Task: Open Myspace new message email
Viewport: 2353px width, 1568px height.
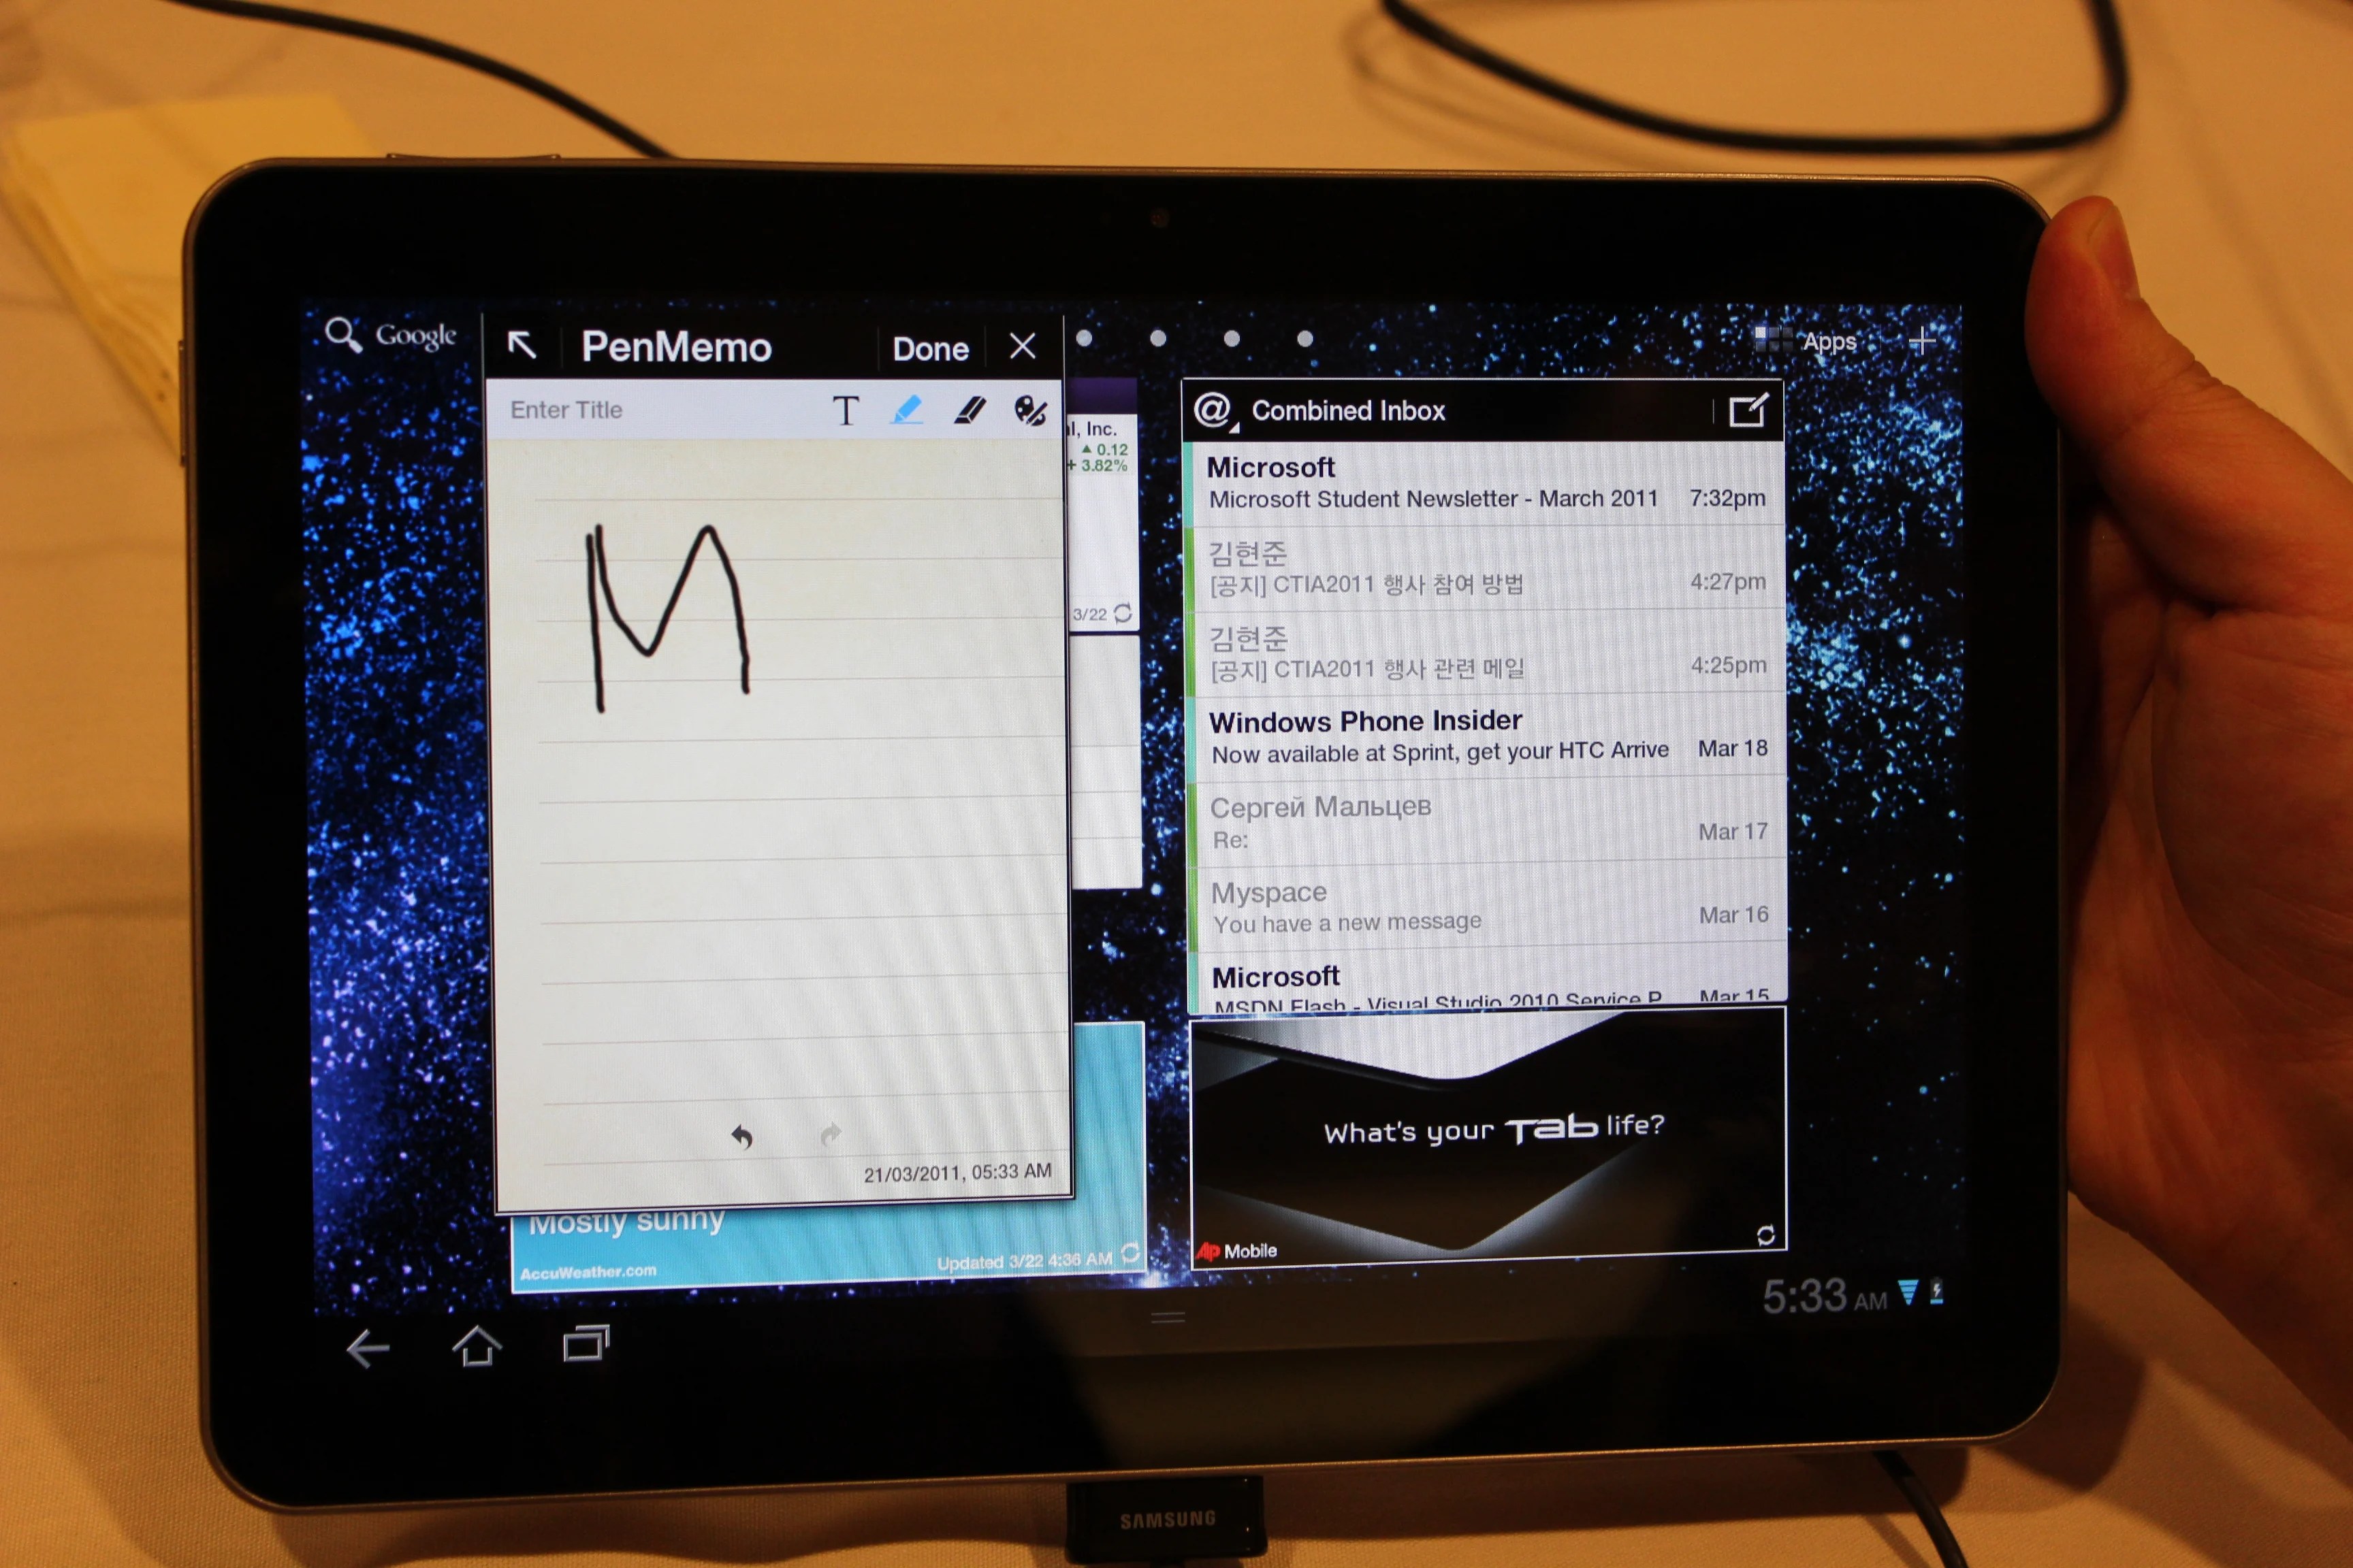Action: (1488, 905)
